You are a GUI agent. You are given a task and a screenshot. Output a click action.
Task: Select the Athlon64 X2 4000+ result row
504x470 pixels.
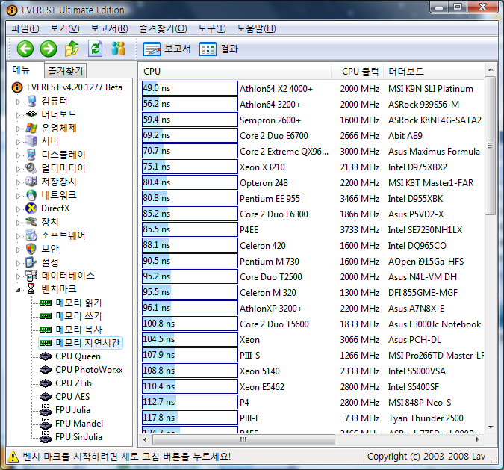point(312,88)
